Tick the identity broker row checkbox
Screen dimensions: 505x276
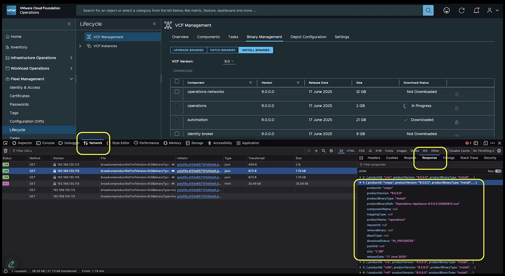click(177, 134)
